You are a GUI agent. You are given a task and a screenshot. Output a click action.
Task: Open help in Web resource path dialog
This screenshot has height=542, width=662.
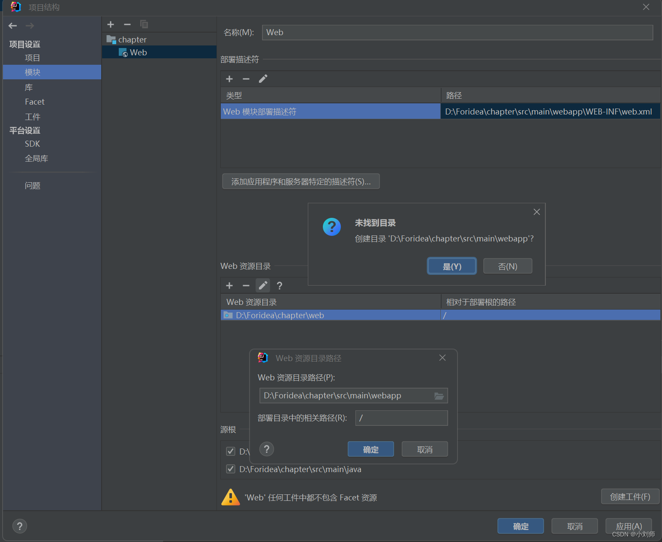[267, 449]
